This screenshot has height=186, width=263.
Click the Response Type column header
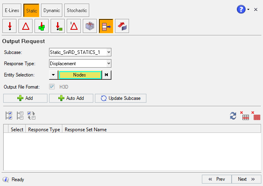coord(44,130)
